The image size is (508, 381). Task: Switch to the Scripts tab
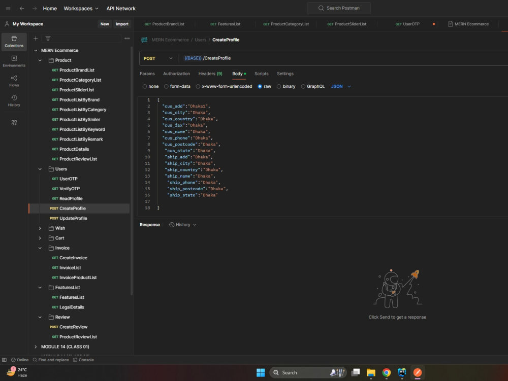[x=262, y=74]
